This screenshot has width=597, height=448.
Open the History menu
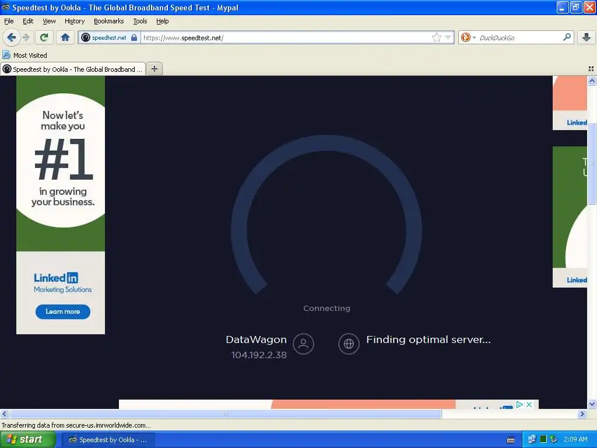pyautogui.click(x=74, y=21)
